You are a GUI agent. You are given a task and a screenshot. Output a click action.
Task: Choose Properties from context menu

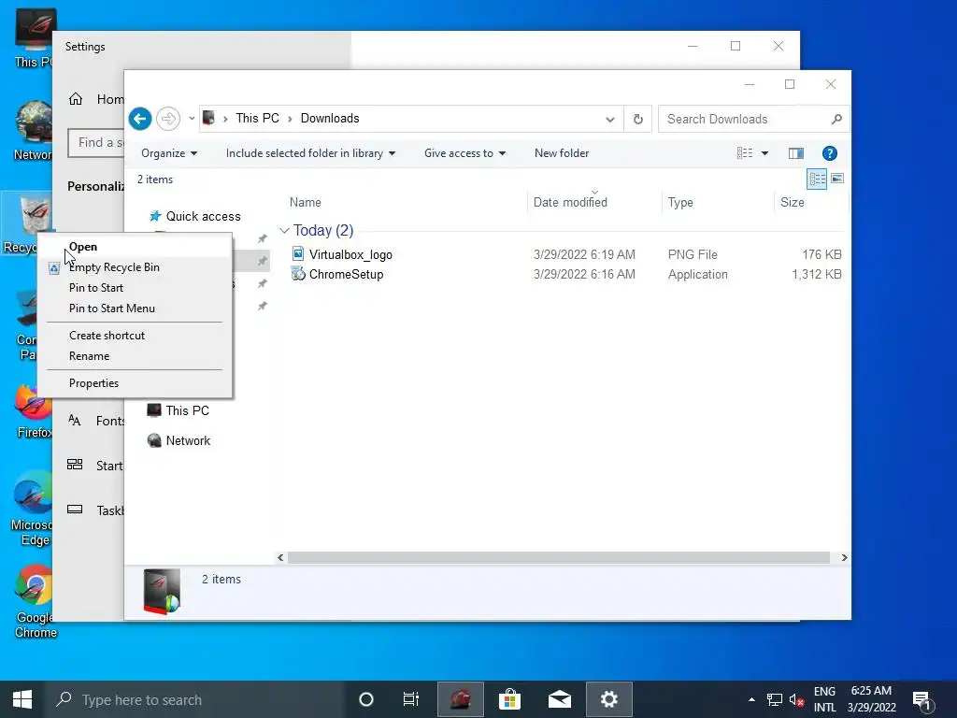point(135,382)
